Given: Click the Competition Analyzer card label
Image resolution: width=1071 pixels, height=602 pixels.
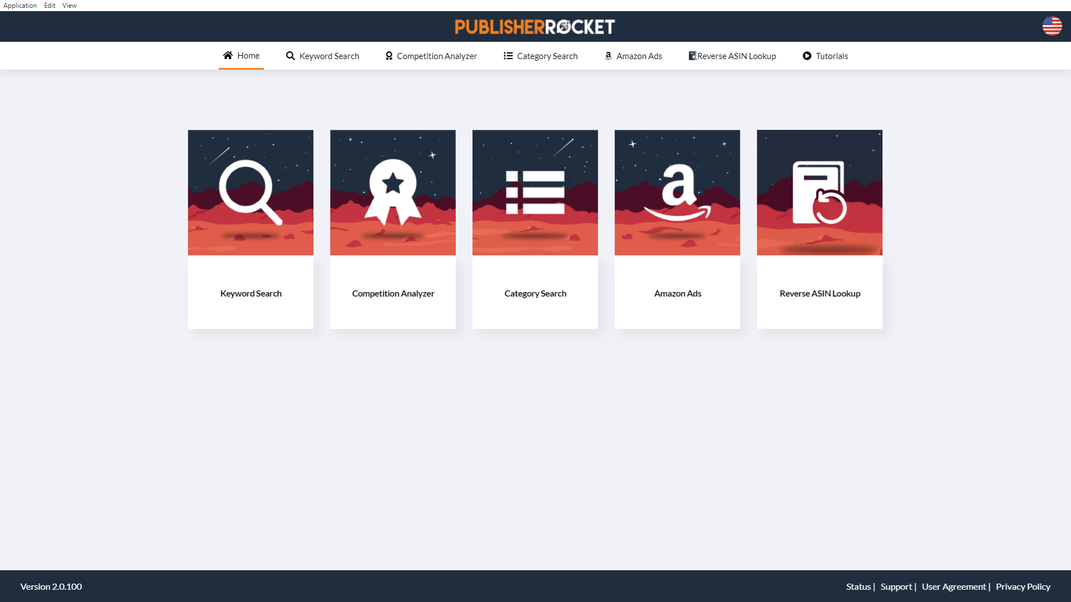Looking at the screenshot, I should click(x=393, y=293).
